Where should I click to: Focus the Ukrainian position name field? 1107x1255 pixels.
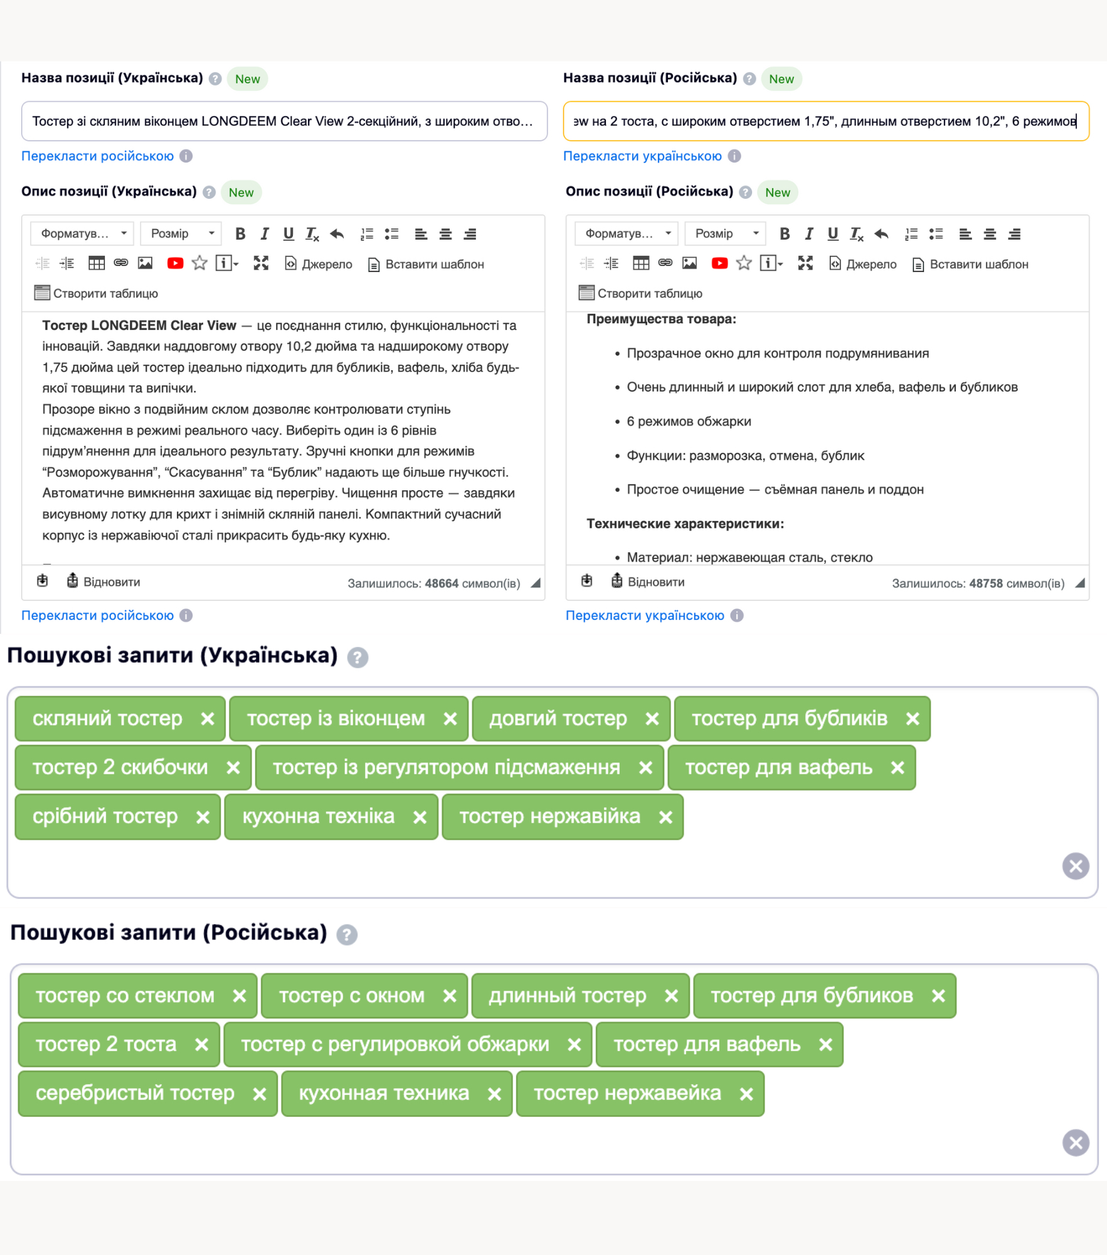(x=283, y=121)
